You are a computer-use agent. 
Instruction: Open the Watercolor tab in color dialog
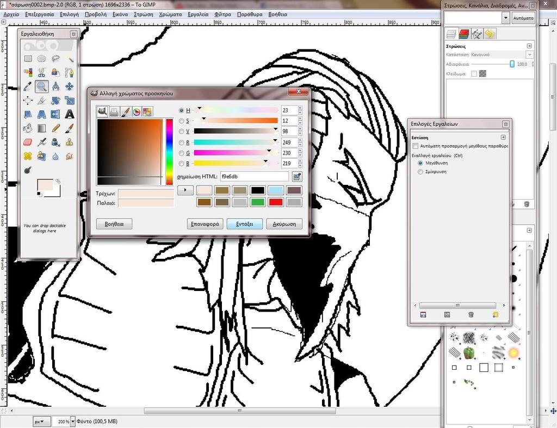[x=125, y=112]
